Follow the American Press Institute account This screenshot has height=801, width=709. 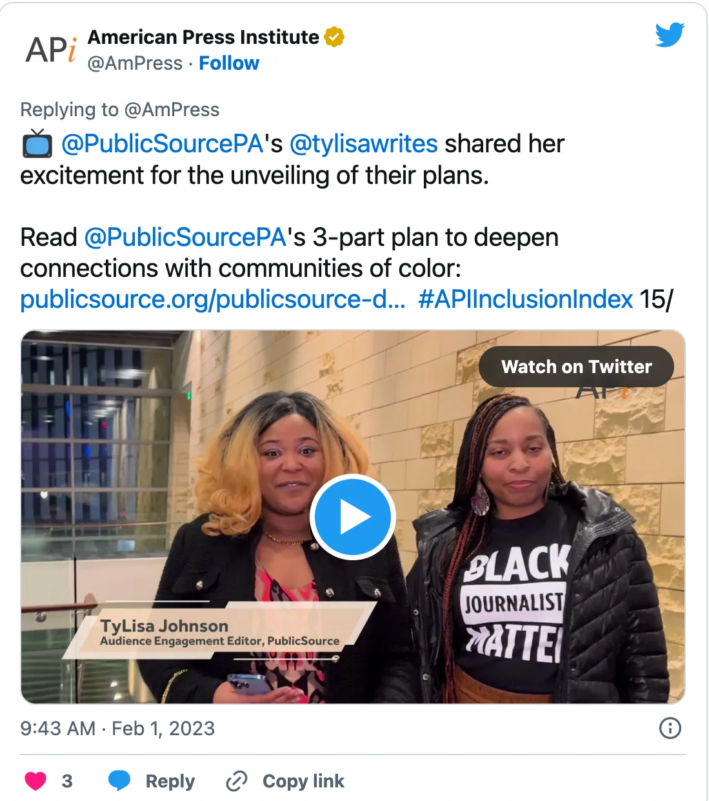click(229, 63)
